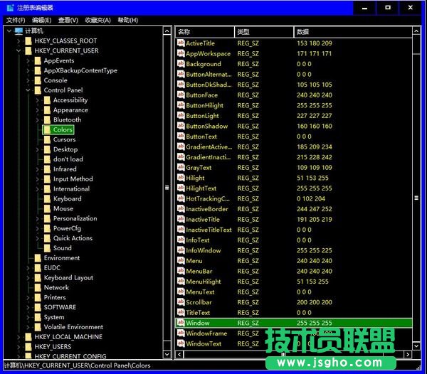427x374 pixels.
Task: Click the 185 209 234 data value
Action: click(315, 147)
